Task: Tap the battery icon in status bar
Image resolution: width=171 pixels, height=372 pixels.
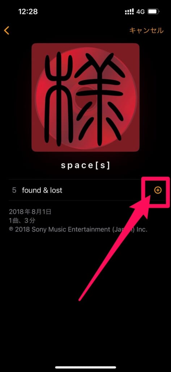Action: pos(153,11)
